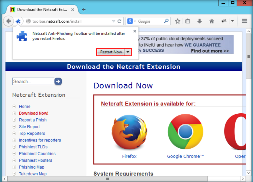This screenshot has width=253, height=182.
Task: Close the add-on installation notification popup
Action: click(x=135, y=31)
